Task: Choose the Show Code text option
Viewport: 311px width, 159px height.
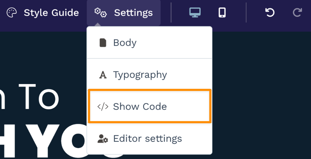Action: pyautogui.click(x=140, y=107)
